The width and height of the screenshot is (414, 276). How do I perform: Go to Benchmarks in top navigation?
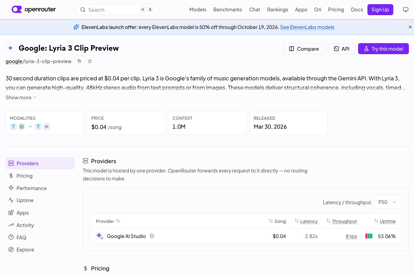coord(228,10)
